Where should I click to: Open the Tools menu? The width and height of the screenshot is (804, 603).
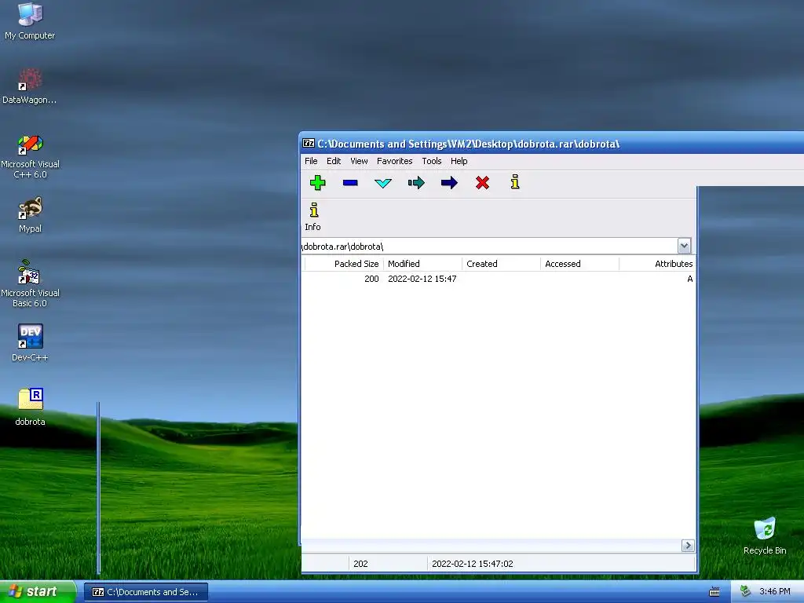tap(432, 161)
